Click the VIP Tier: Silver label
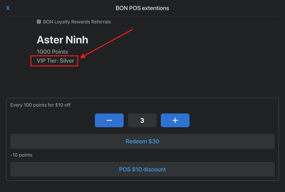 click(55, 61)
